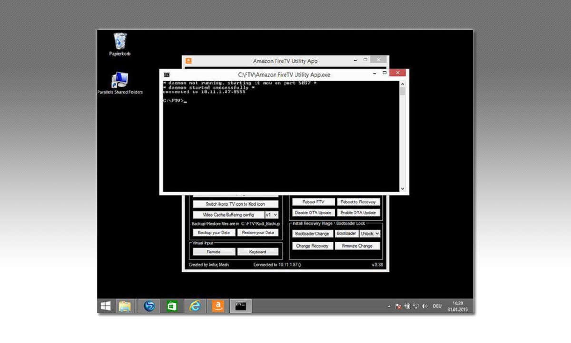Screen dimensions: 571x343
Task: Click the Change Recovery button
Action: pyautogui.click(x=312, y=246)
